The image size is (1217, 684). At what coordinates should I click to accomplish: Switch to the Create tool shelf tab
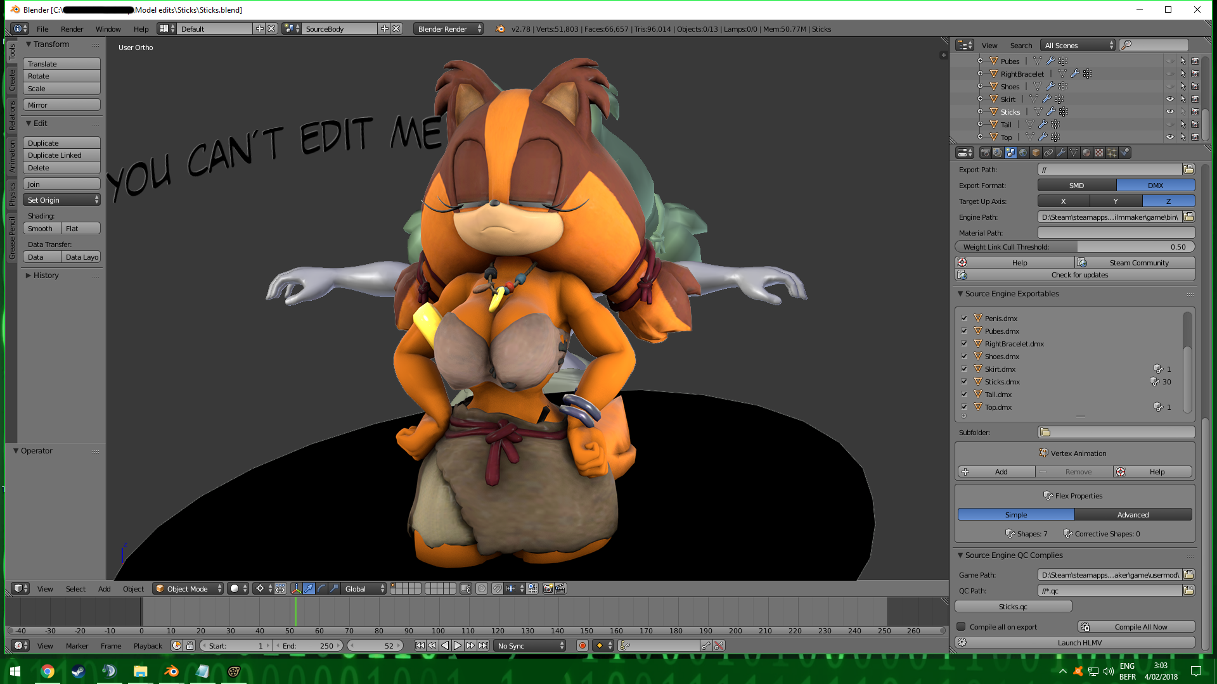(x=11, y=81)
